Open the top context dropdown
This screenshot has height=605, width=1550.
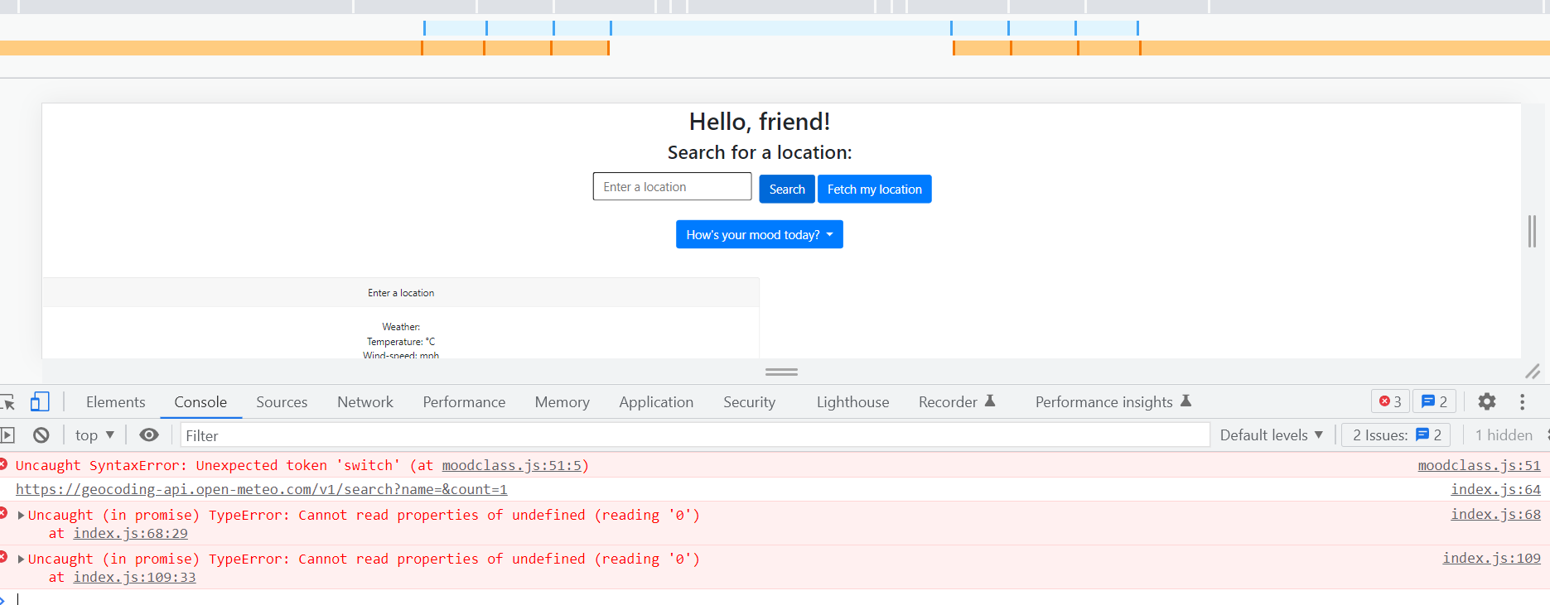(x=94, y=435)
